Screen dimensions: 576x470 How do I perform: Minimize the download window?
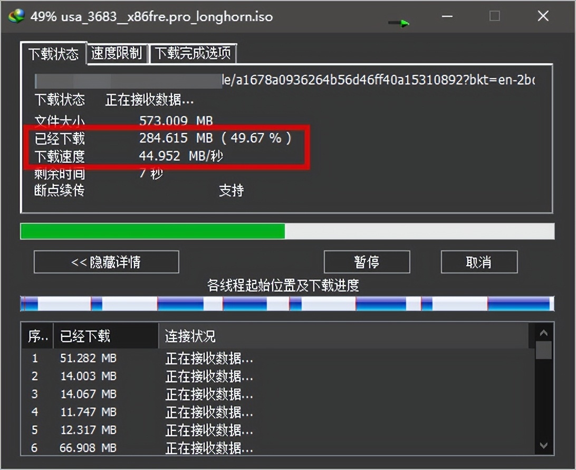[447, 16]
